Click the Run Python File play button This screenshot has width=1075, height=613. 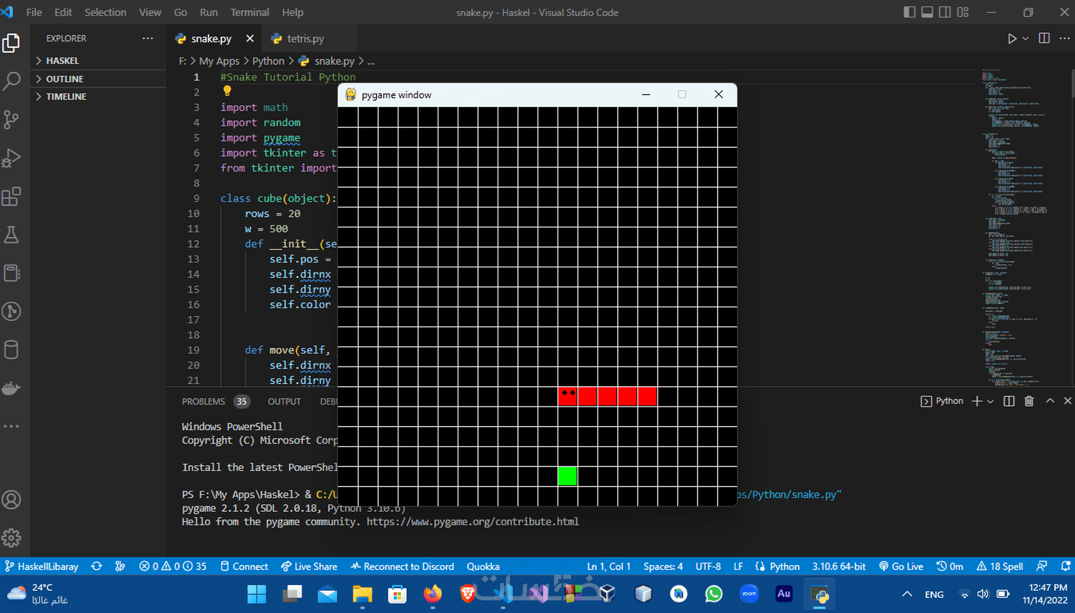1012,39
